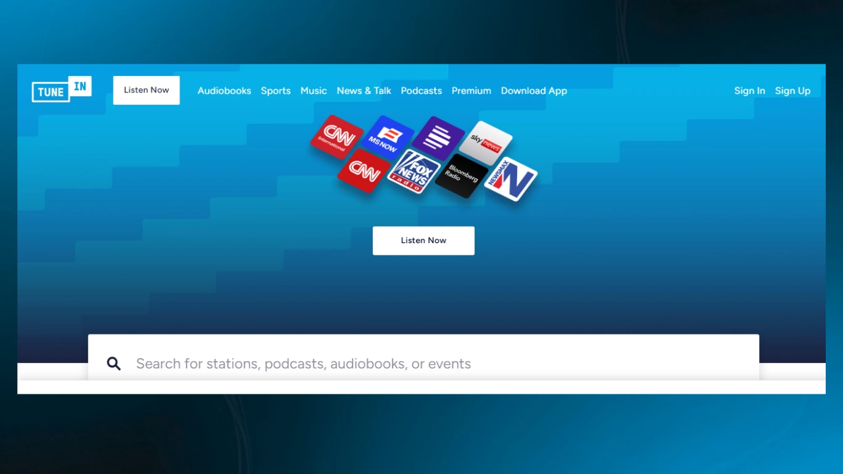Open the Fox News Radio logo
The image size is (843, 474).
(x=413, y=172)
